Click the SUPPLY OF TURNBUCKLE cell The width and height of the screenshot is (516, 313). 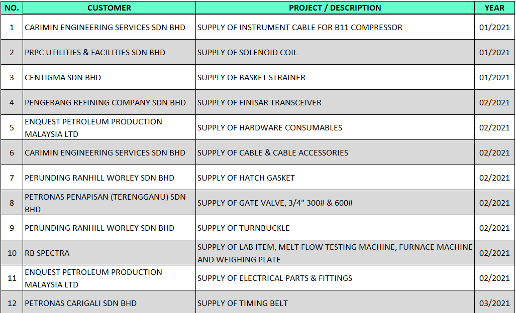[x=244, y=228]
